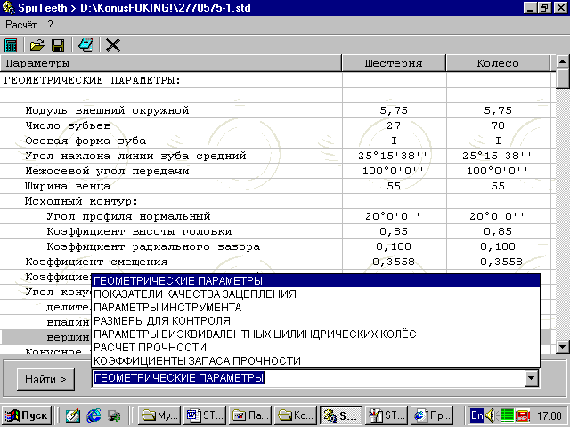The height and width of the screenshot is (427, 570).
Task: Click the scroll down arrow of the table scrollbar
Action: click(x=562, y=347)
